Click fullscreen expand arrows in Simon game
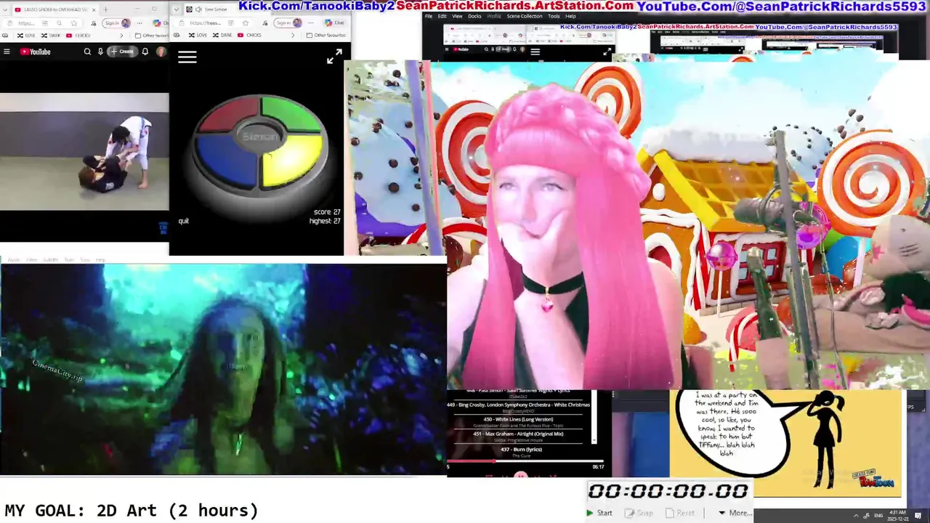Image resolution: width=930 pixels, height=523 pixels. pyautogui.click(x=334, y=57)
